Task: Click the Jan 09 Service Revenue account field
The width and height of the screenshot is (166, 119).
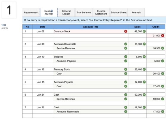Action: pos(91,48)
